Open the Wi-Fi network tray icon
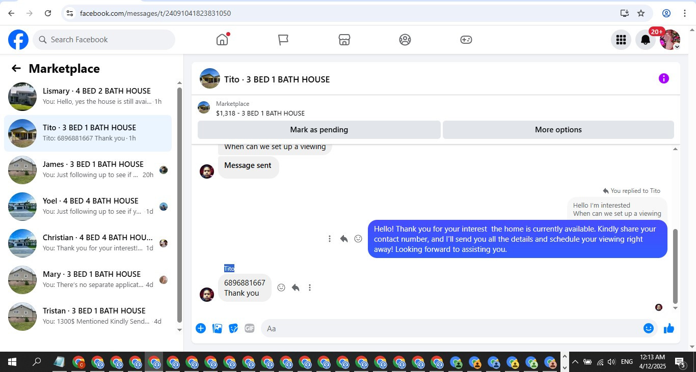 point(600,362)
